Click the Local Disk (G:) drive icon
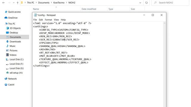This screenshot has height=107, width=191. tap(7, 69)
